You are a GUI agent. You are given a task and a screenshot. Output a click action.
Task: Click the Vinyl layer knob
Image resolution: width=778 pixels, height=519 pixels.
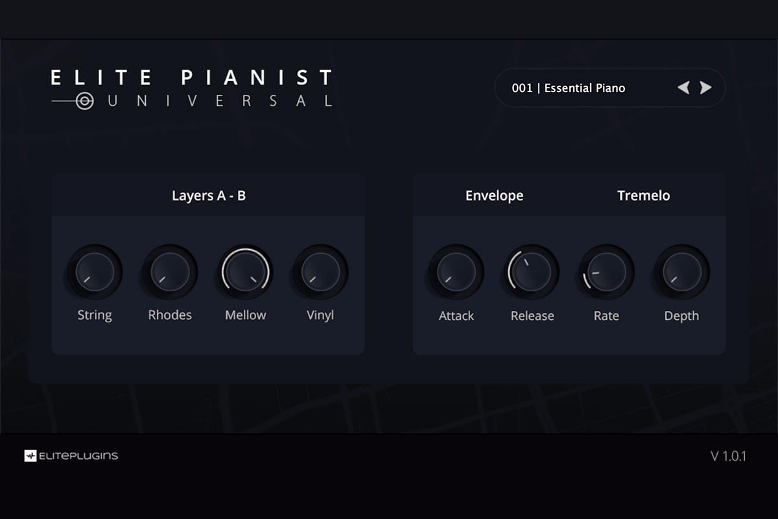[320, 272]
